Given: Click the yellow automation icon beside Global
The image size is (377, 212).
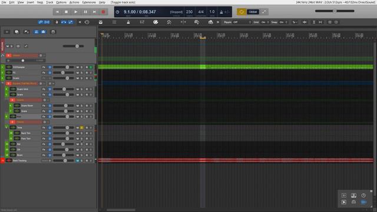Looking at the screenshot, I should coord(242,12).
